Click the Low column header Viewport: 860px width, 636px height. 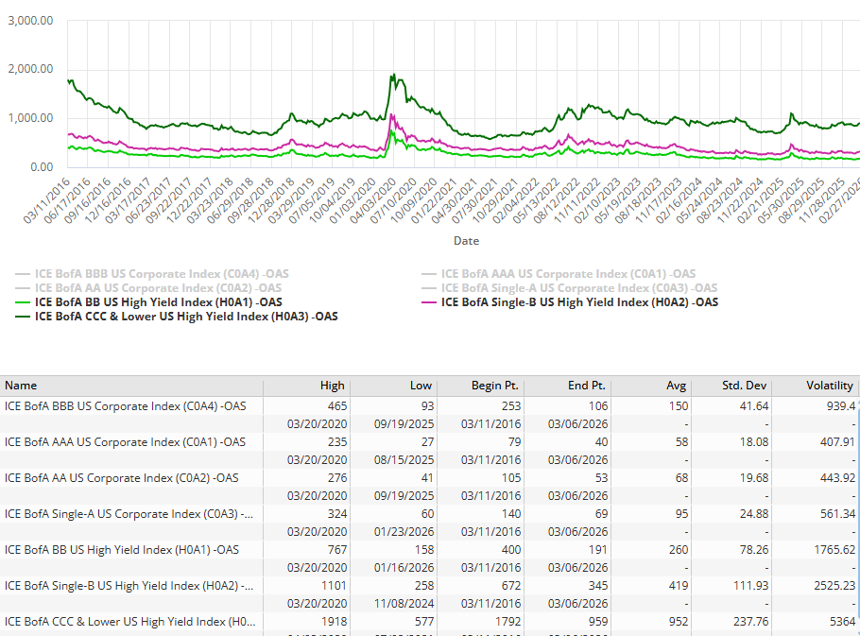point(421,386)
